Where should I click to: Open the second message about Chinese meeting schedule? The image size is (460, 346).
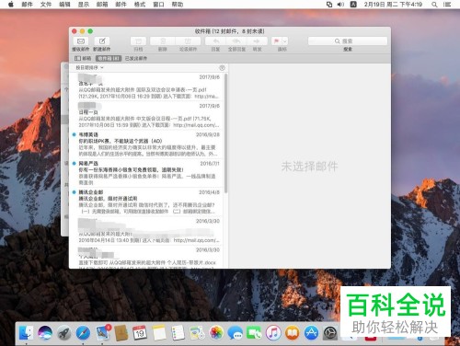148,115
